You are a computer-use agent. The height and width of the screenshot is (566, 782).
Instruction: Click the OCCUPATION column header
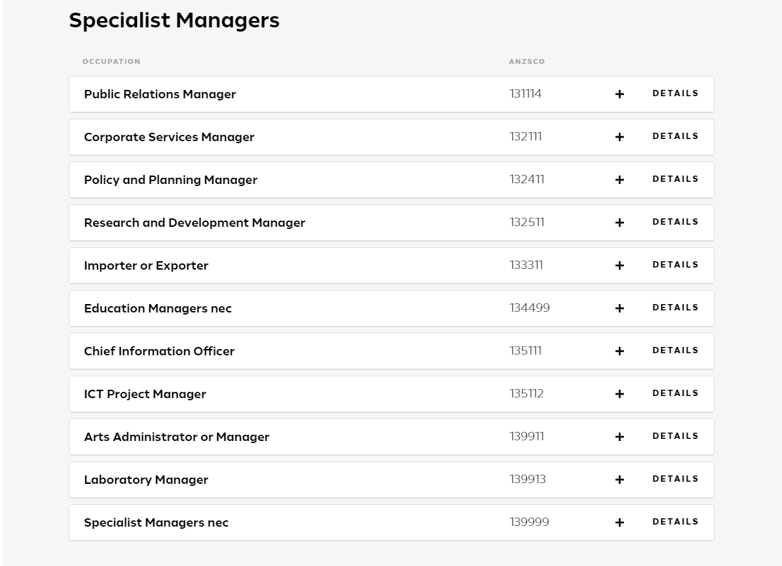coord(111,62)
